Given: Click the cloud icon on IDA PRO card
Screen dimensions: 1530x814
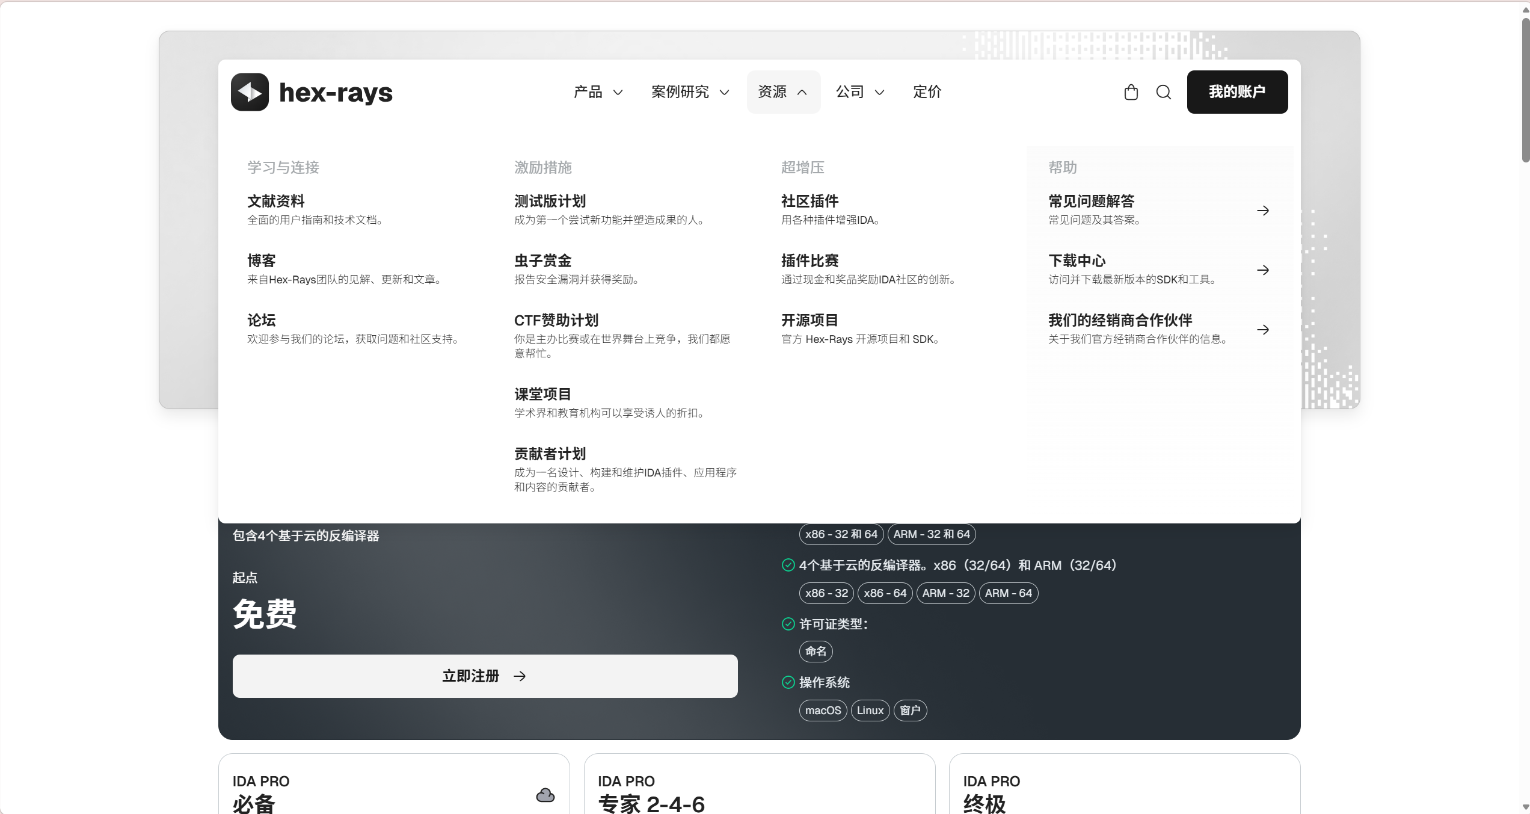Looking at the screenshot, I should [545, 795].
